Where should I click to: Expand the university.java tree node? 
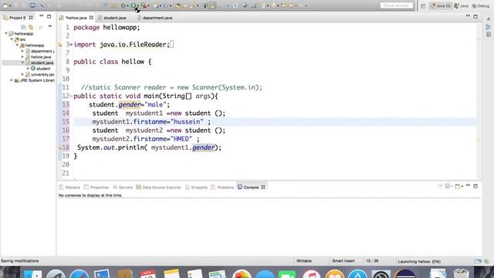(22, 74)
